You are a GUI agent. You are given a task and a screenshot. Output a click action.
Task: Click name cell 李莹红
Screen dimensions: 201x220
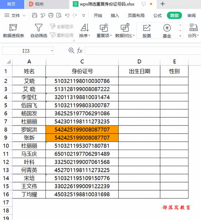(29, 97)
